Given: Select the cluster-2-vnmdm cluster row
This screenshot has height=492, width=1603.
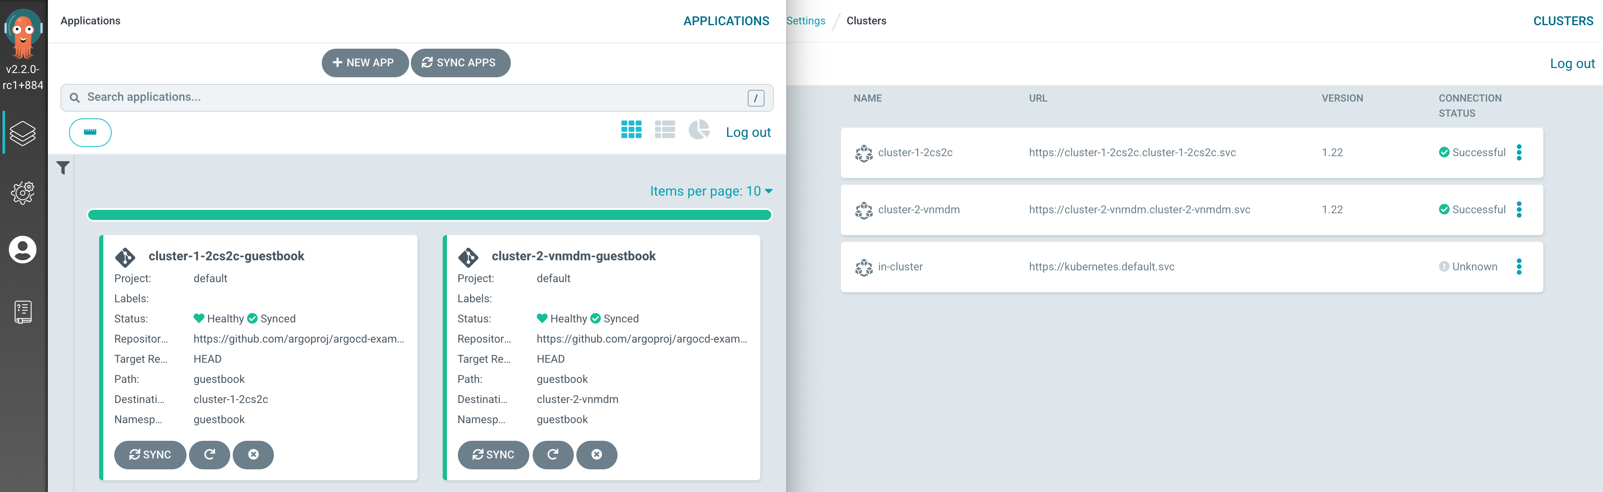Looking at the screenshot, I should coord(918,209).
